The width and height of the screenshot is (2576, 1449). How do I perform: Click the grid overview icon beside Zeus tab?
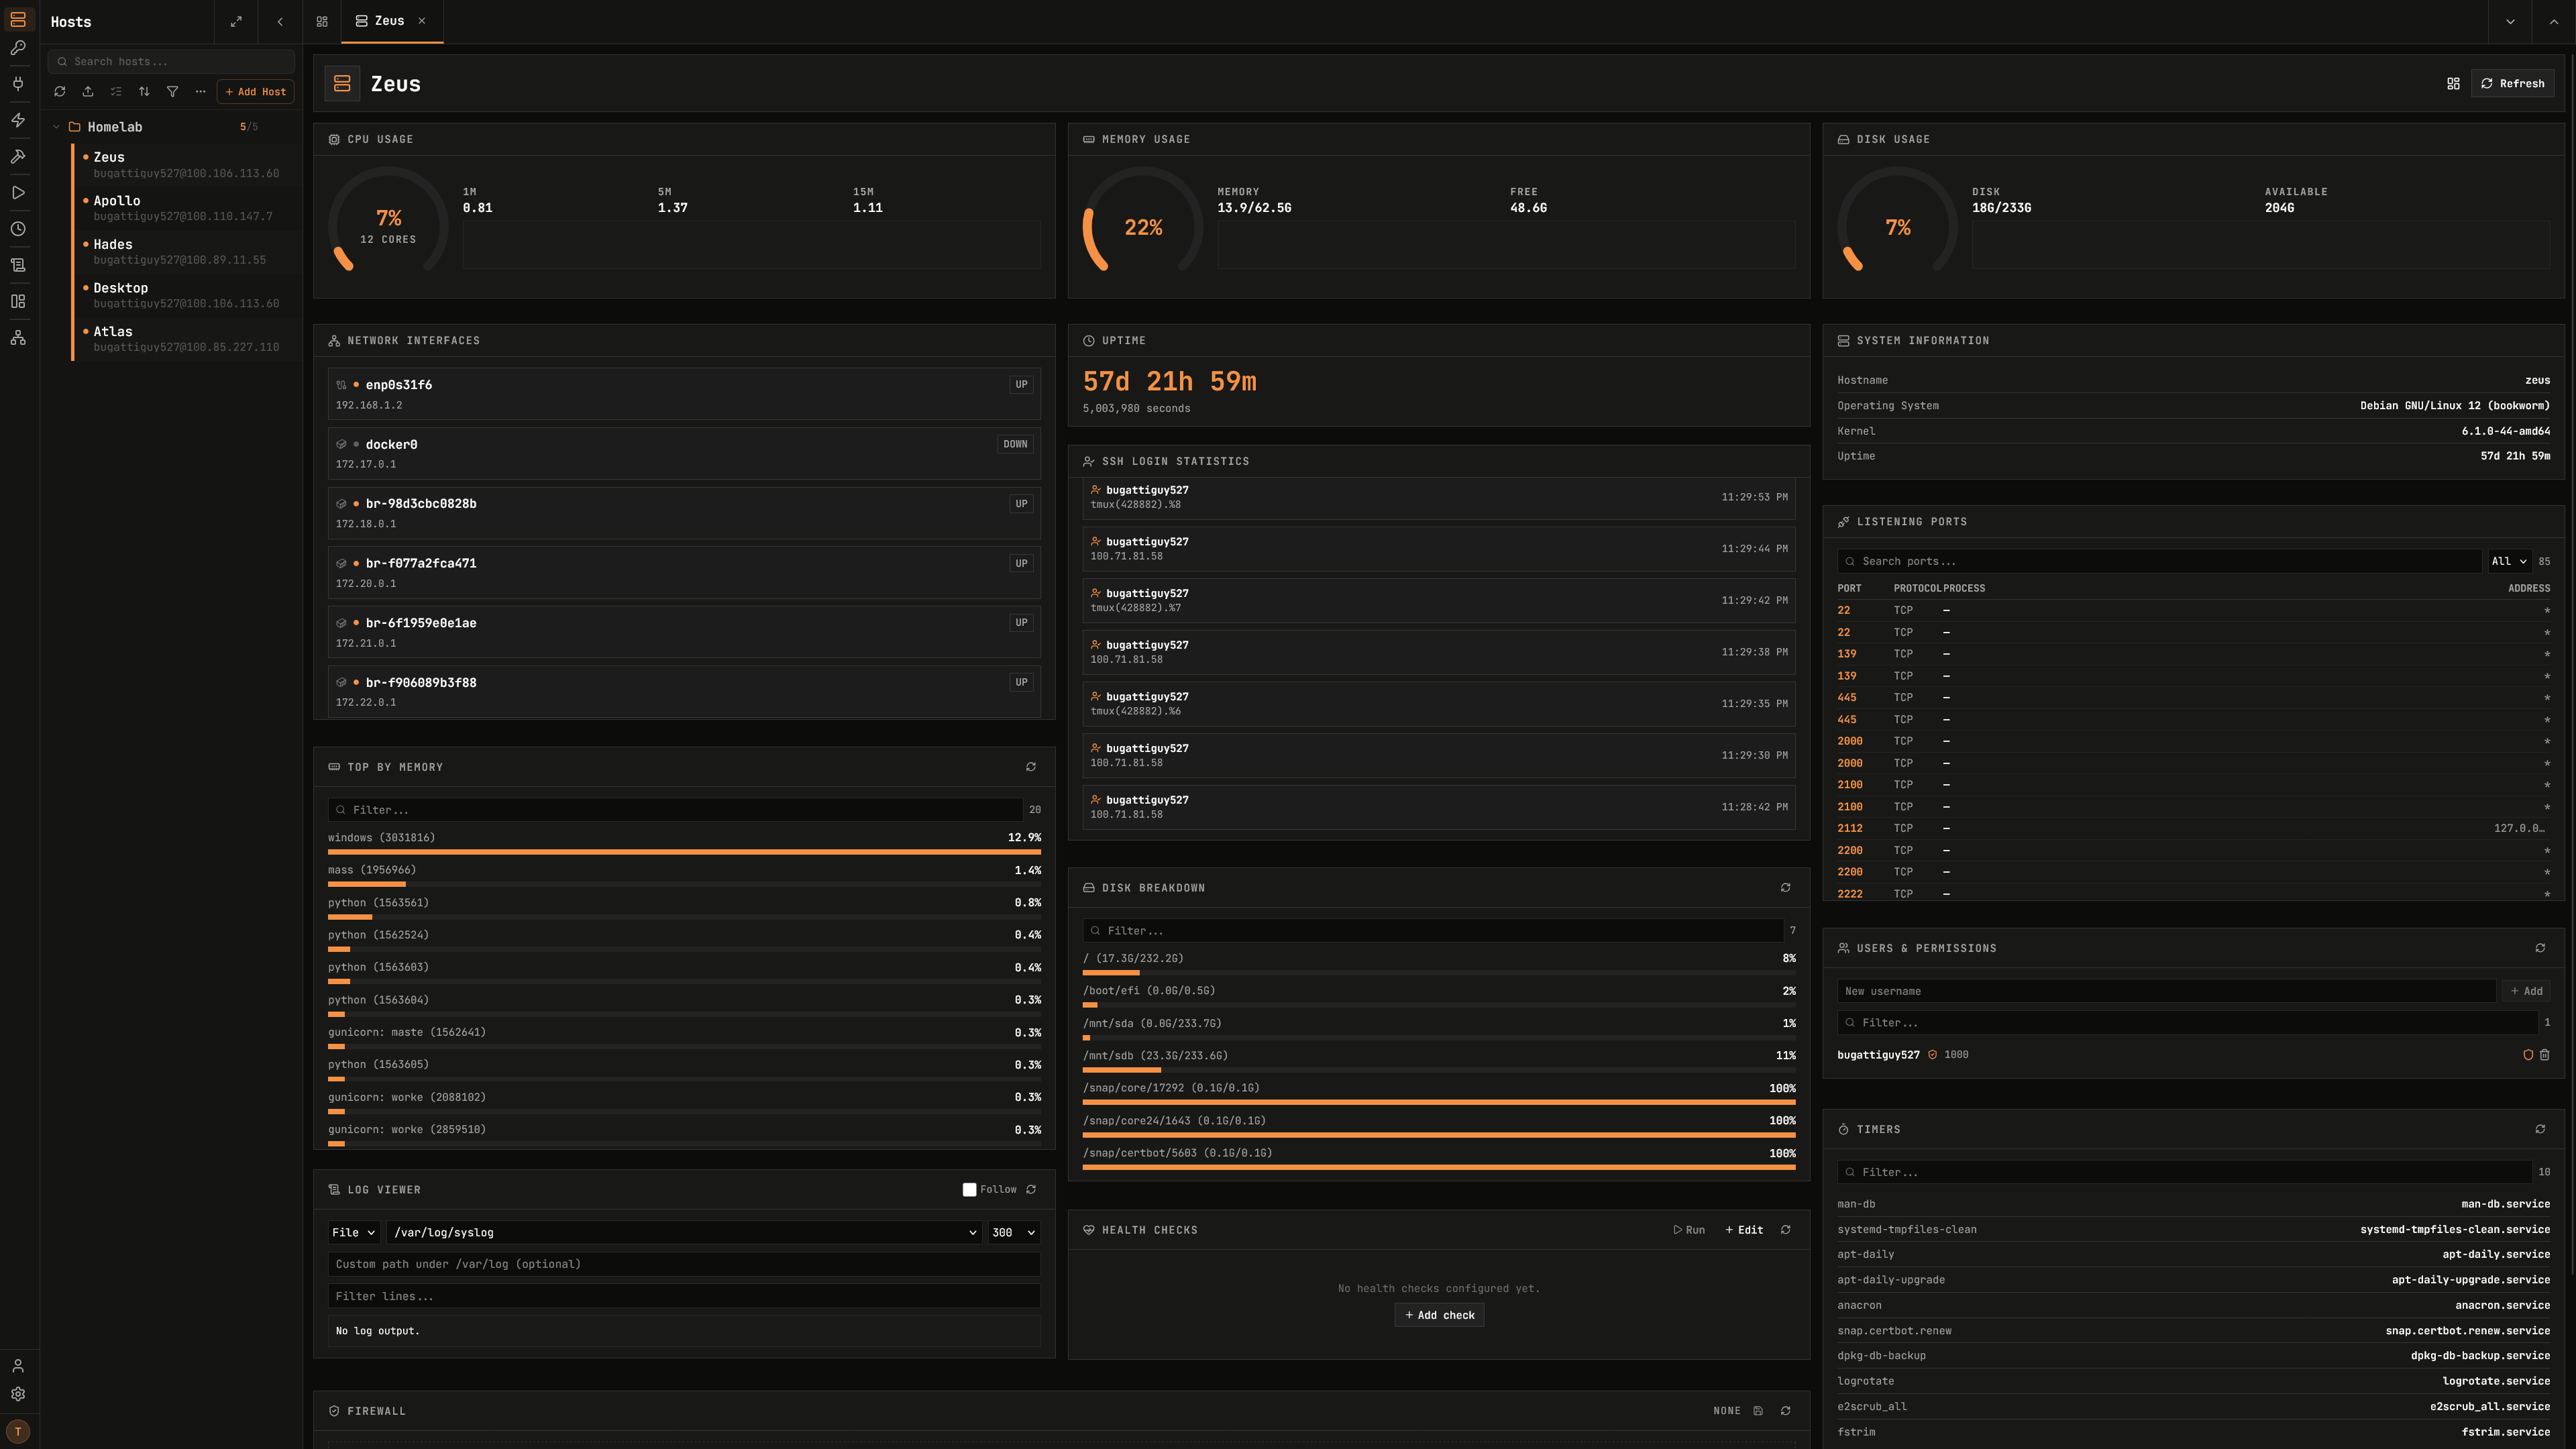(x=322, y=21)
